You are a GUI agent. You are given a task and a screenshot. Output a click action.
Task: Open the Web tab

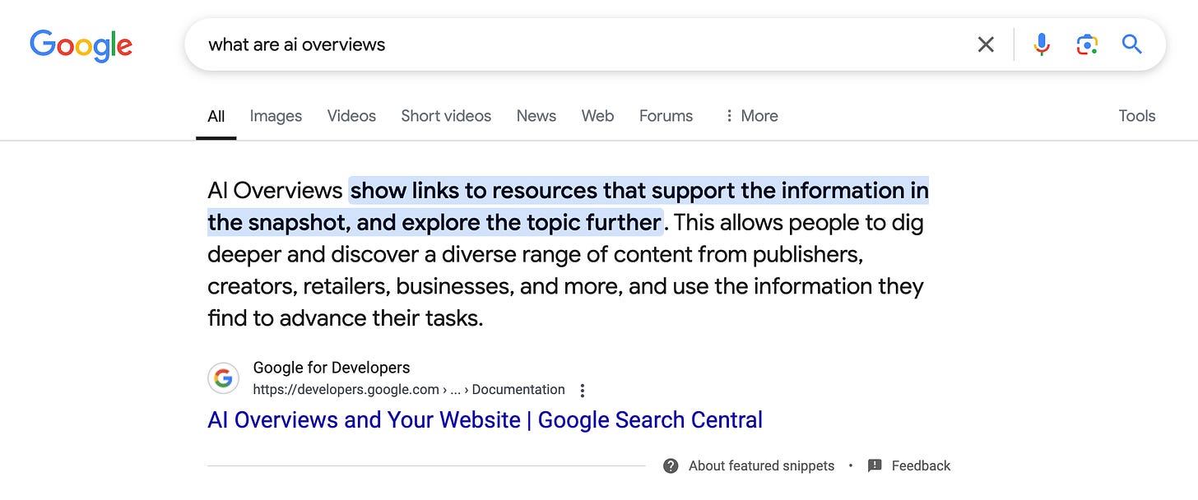pos(597,116)
